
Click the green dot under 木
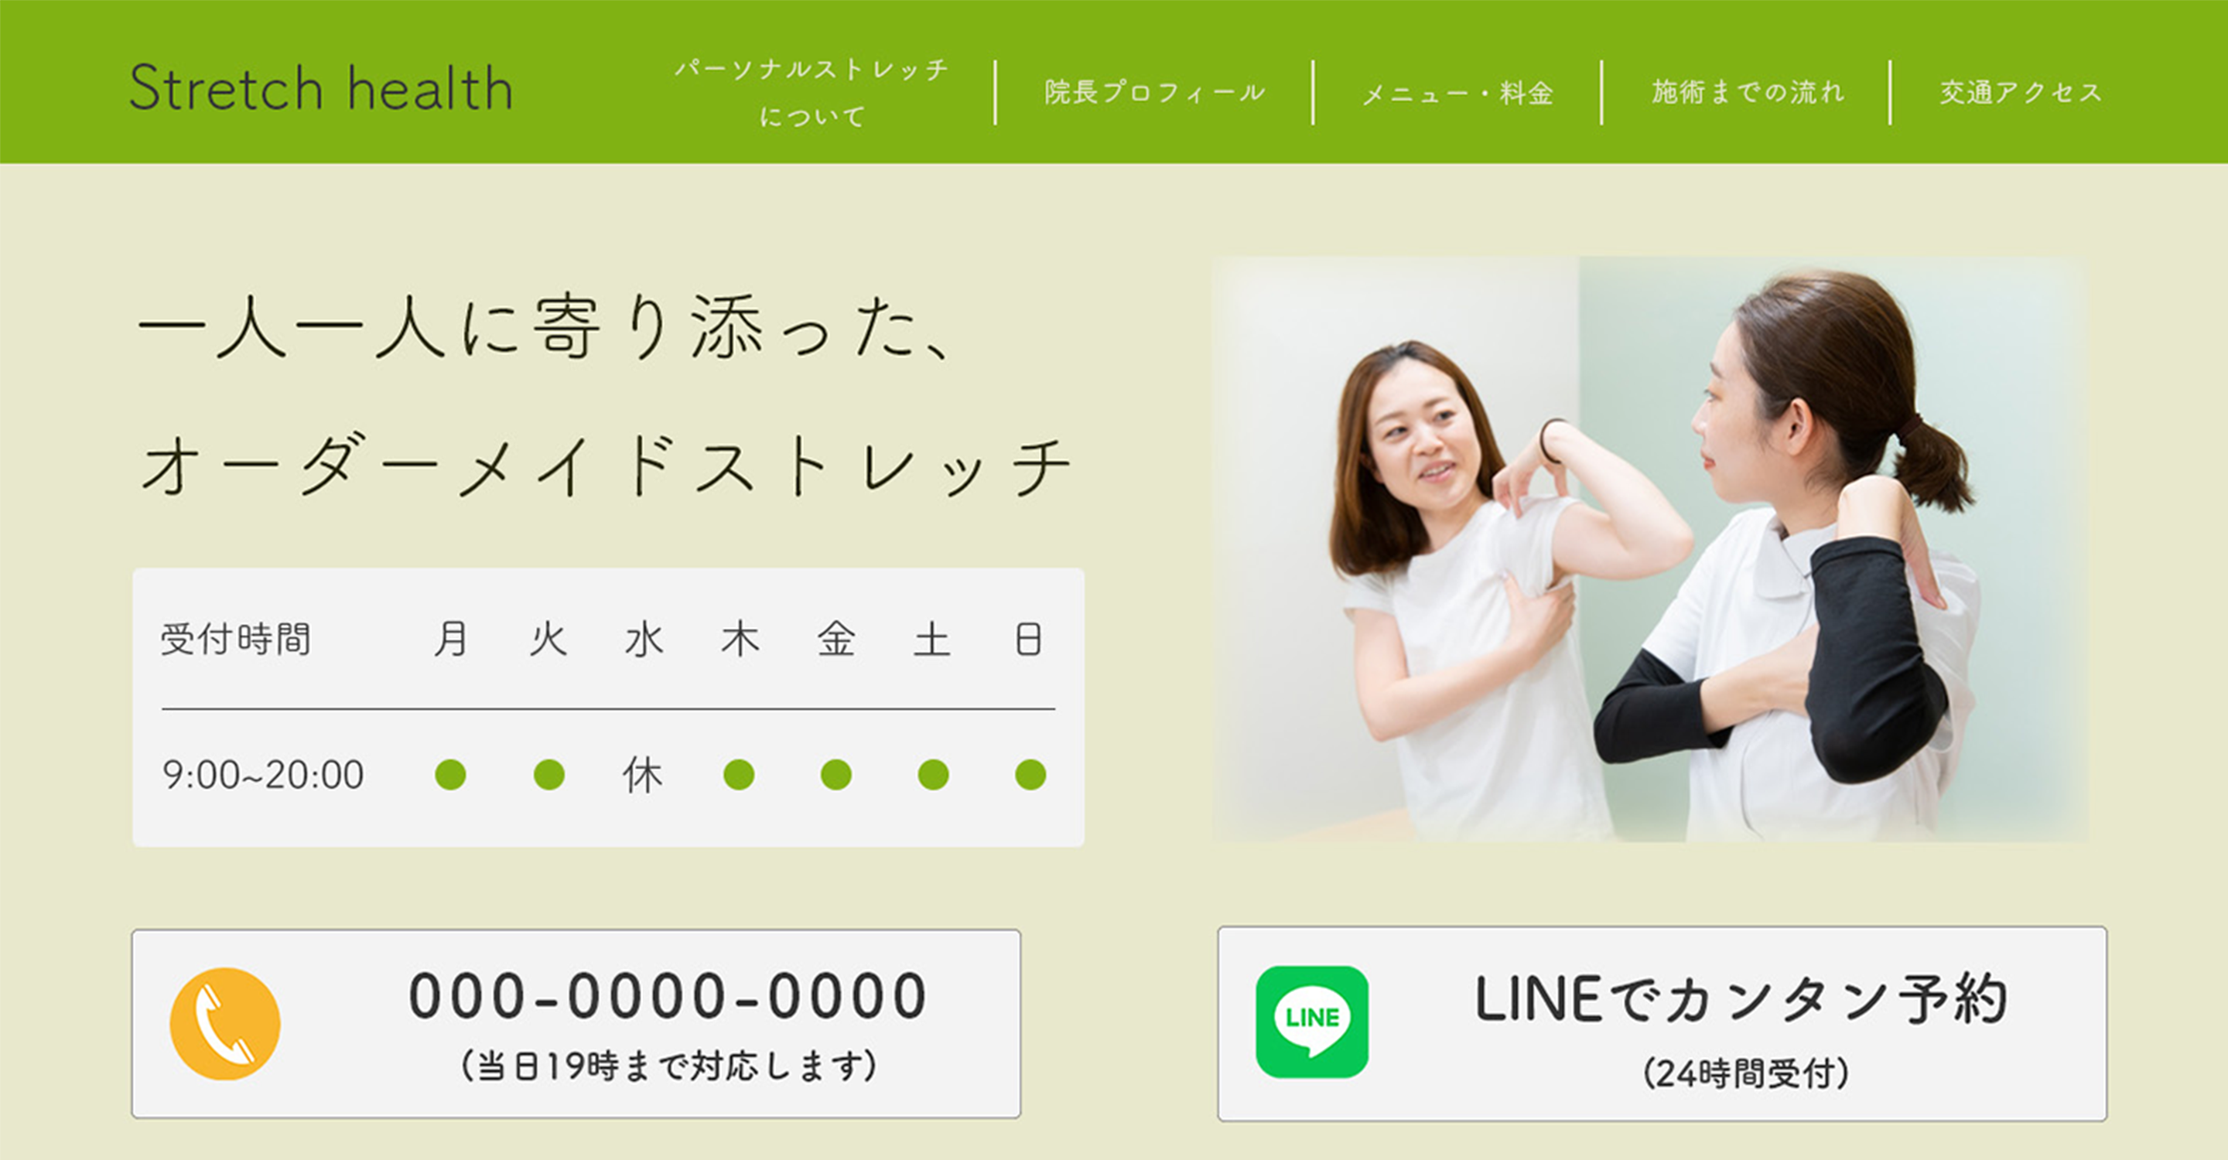pos(739,774)
